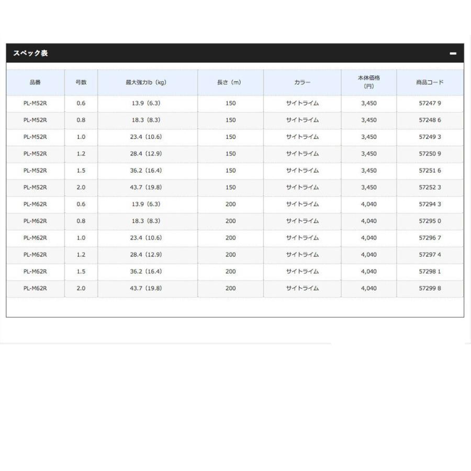The image size is (471, 471).
Task: Select product code 57252 3 cell
Action: [429, 187]
